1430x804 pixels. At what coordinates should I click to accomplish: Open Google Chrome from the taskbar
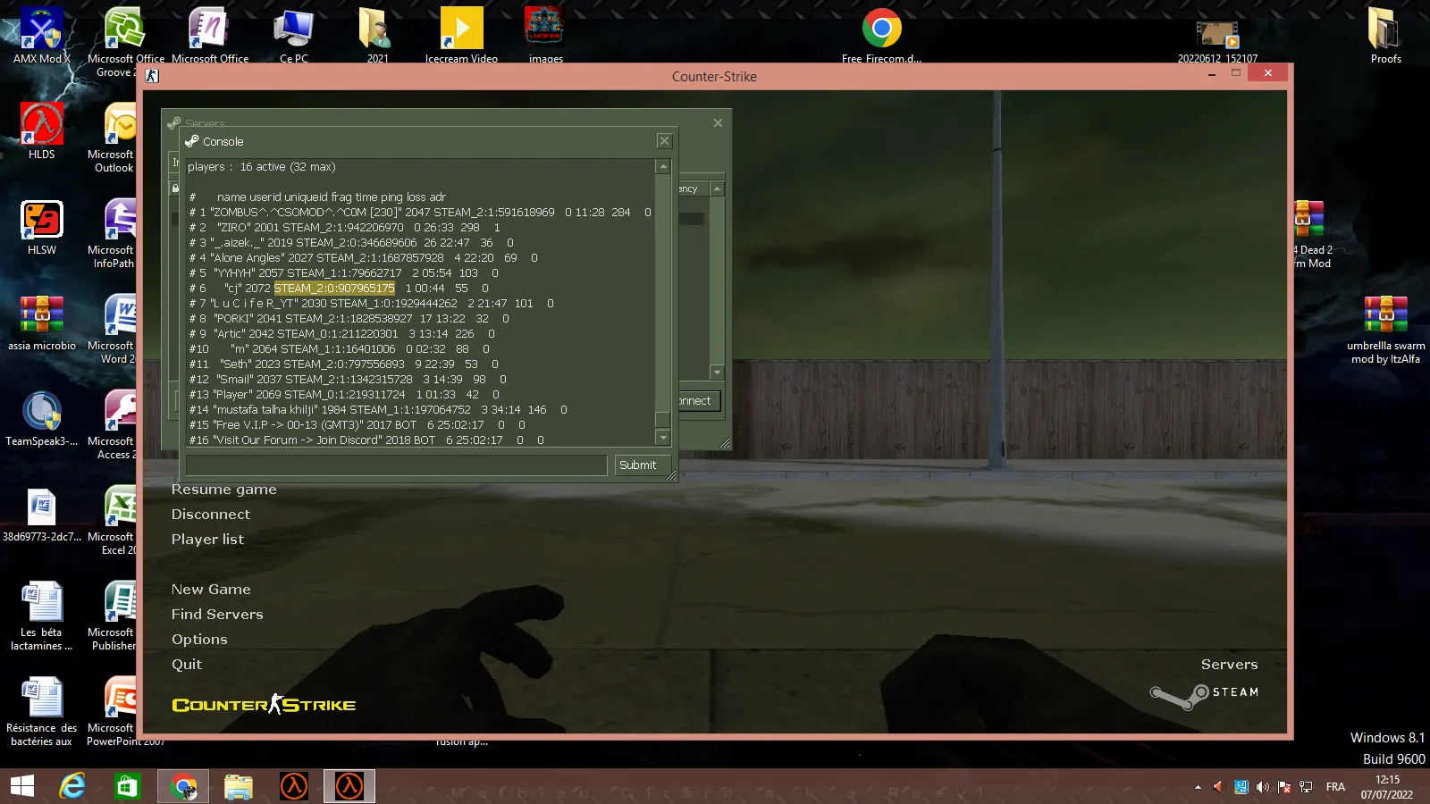pos(183,786)
